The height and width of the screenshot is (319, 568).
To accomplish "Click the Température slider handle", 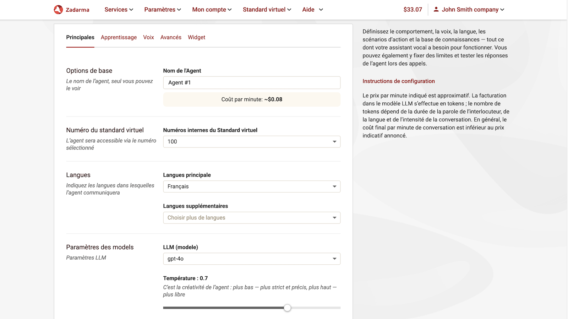I will (x=287, y=308).
